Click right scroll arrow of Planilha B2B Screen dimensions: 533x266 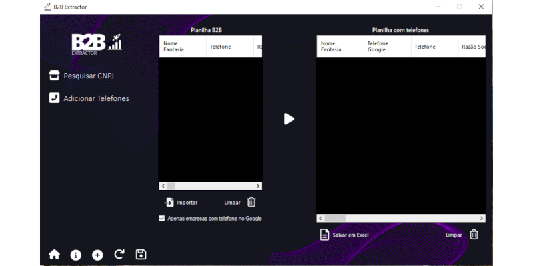[258, 186]
